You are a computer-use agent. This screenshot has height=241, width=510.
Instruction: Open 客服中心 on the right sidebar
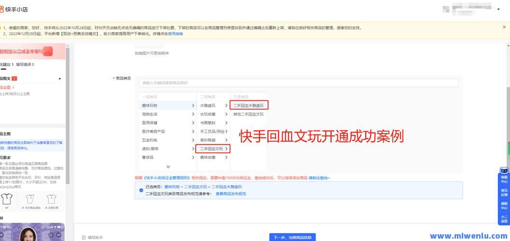pyautogui.click(x=504, y=180)
